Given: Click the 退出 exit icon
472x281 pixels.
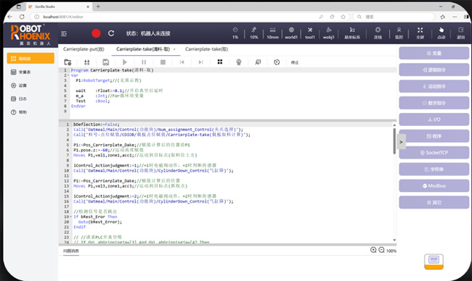Looking at the screenshot, I should (x=461, y=33).
